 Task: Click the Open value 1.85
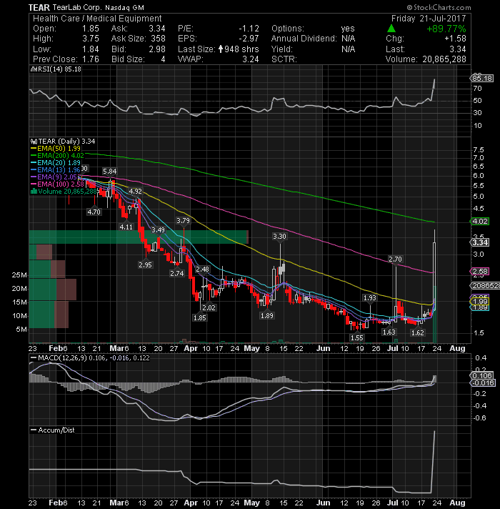tap(91, 29)
